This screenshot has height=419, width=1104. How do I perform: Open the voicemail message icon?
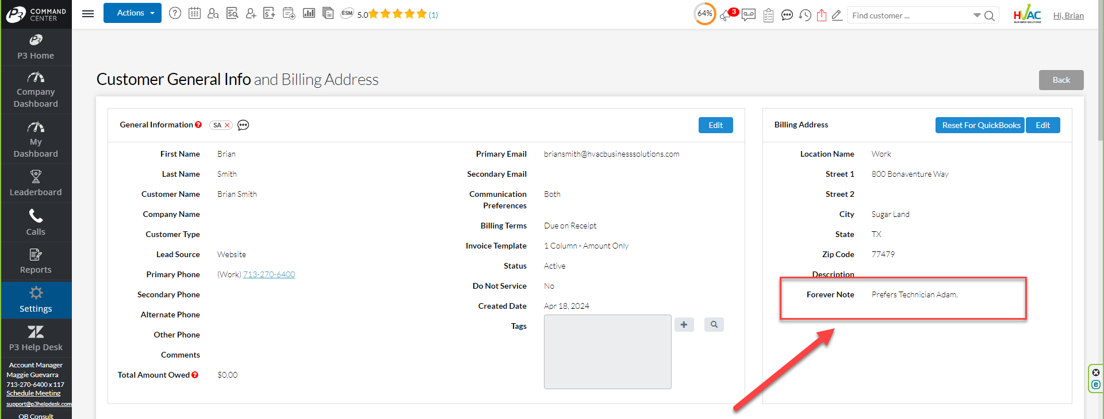(749, 15)
